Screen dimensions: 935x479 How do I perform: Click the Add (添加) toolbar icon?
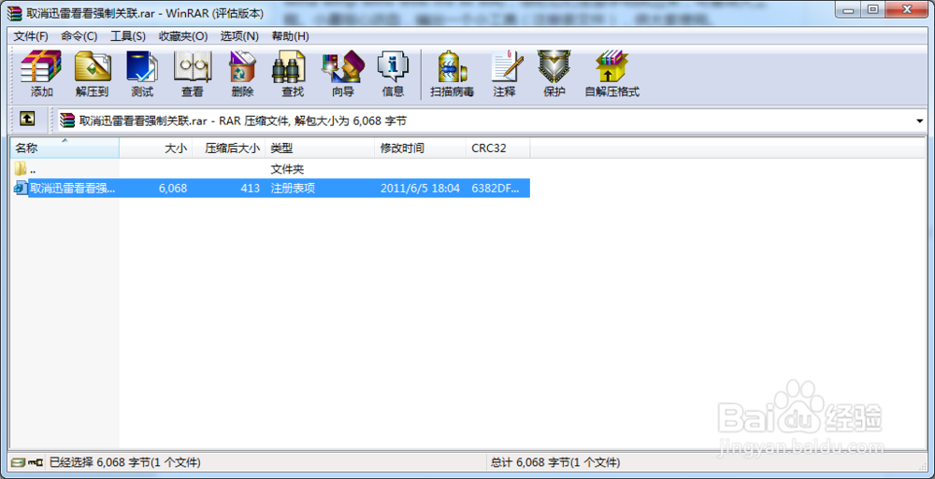click(42, 73)
